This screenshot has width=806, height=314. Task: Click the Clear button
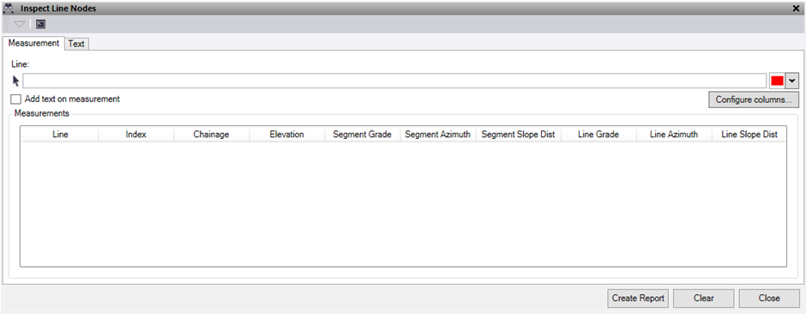point(704,298)
